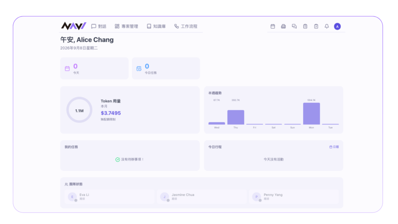Open Eva Li's team member card
This screenshot has width=398, height=224.
pos(109,196)
